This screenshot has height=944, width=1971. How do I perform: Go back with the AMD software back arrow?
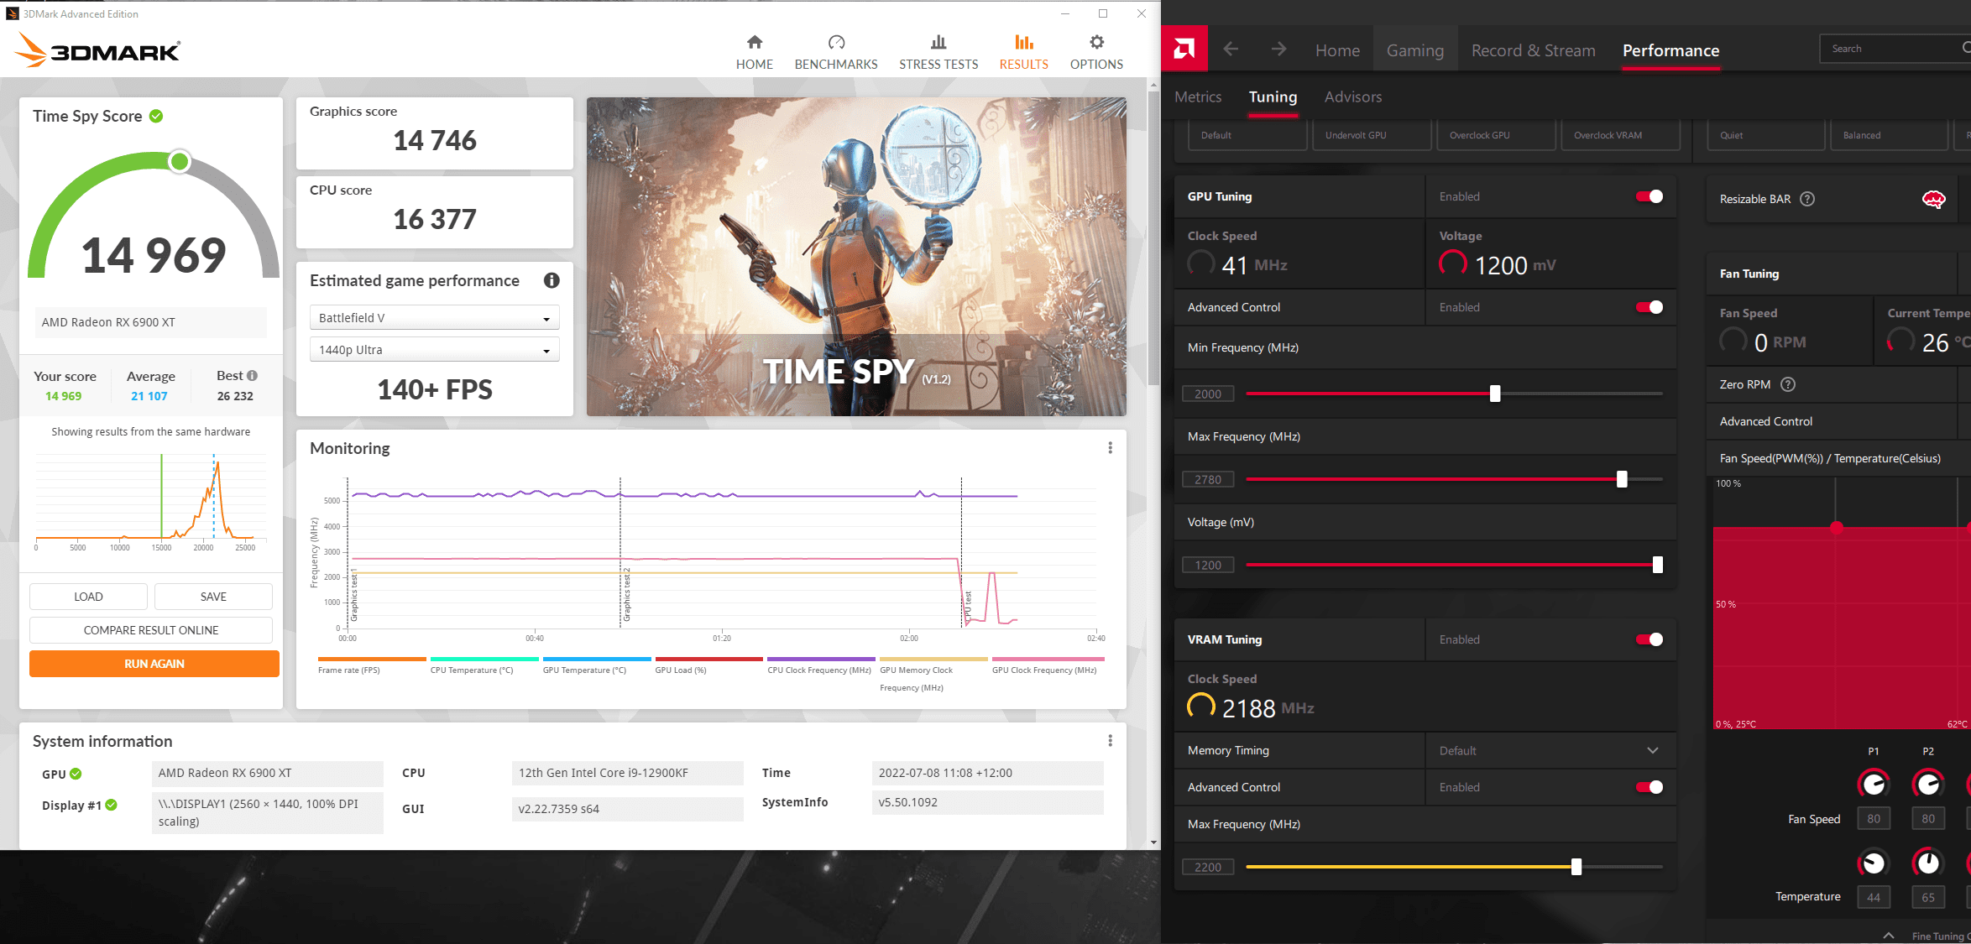coord(1231,50)
